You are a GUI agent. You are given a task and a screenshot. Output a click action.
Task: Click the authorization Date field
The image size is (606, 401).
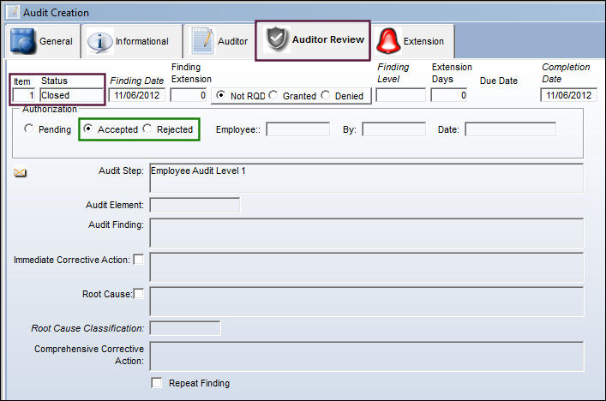[x=511, y=129]
